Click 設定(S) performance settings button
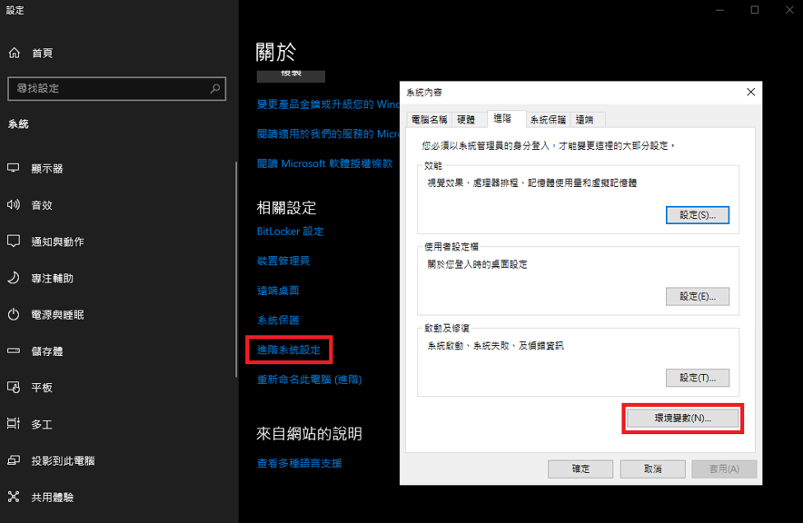This screenshot has width=803, height=523. (x=698, y=215)
